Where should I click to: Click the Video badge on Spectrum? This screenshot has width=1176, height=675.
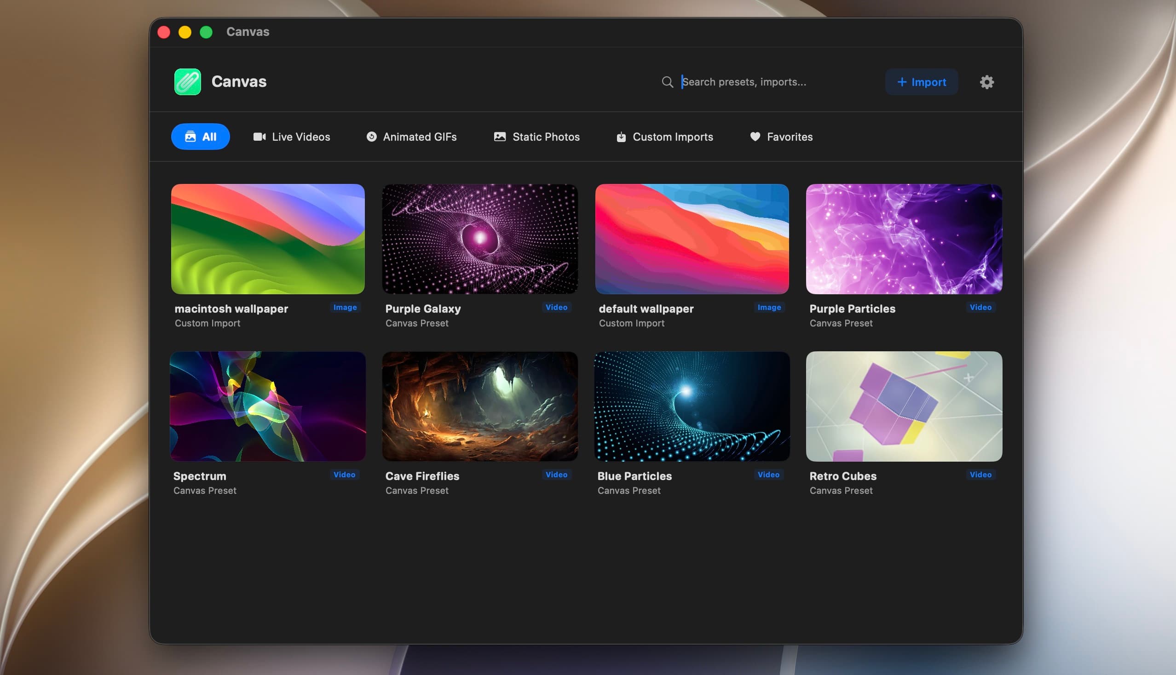click(344, 475)
